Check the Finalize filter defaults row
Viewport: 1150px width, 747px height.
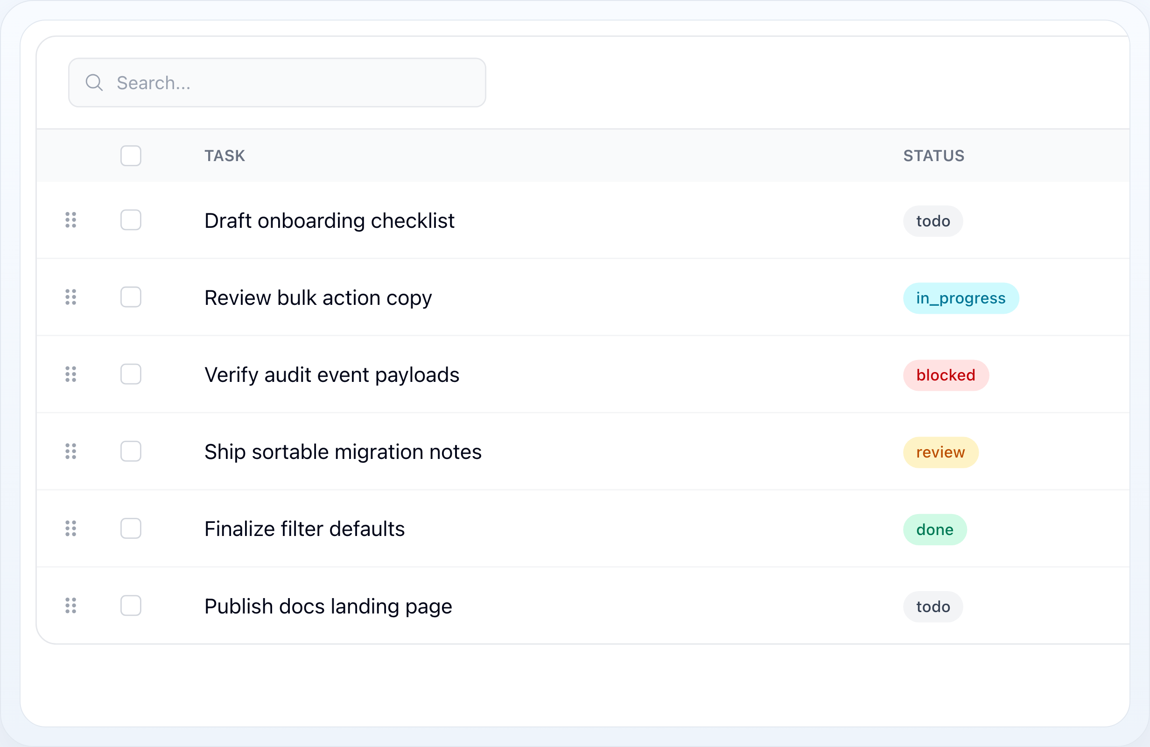(x=131, y=529)
